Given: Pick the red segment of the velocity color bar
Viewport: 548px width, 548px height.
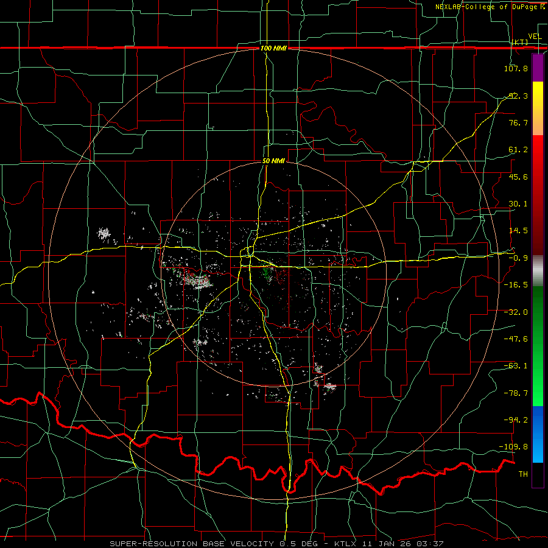Looking at the screenshot, I should point(538,195).
